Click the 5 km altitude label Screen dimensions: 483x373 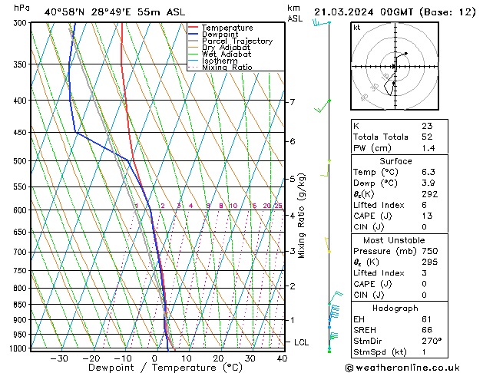pyautogui.click(x=293, y=179)
